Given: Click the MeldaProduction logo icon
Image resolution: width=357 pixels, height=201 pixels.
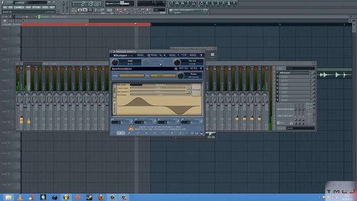Looking at the screenshot, I should [x=132, y=128].
